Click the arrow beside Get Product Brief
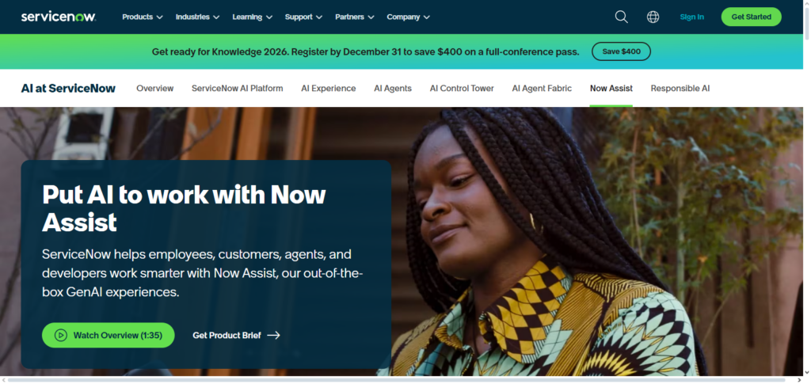Viewport: 811px width, 384px height. click(273, 336)
